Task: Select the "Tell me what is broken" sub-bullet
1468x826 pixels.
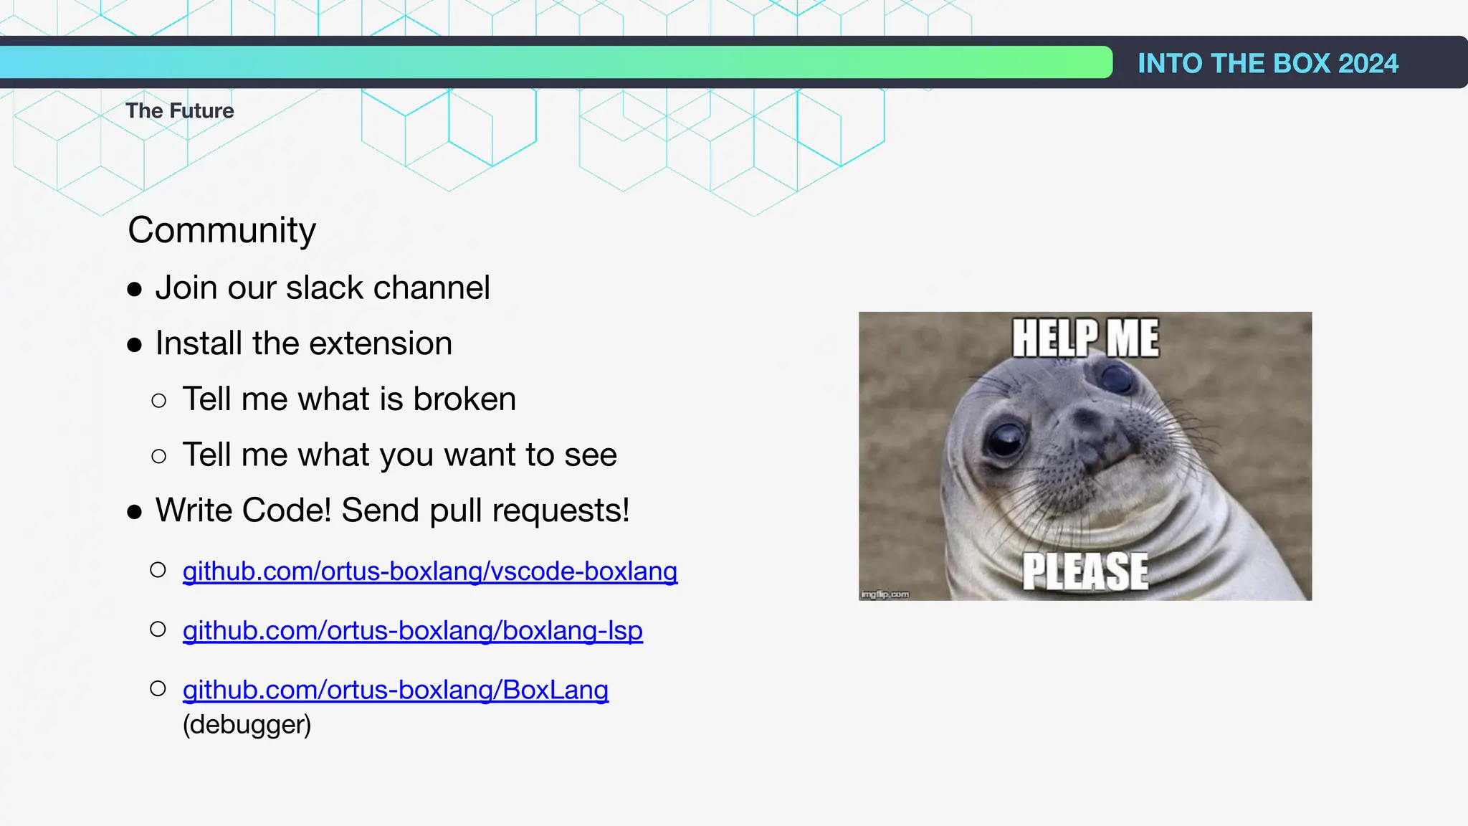Action: [348, 399]
